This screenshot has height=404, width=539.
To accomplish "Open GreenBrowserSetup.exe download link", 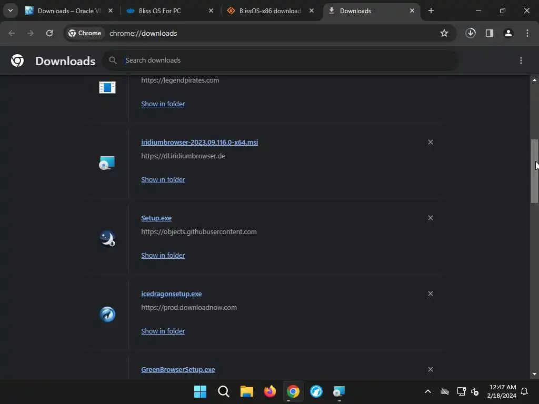I will click(x=178, y=370).
